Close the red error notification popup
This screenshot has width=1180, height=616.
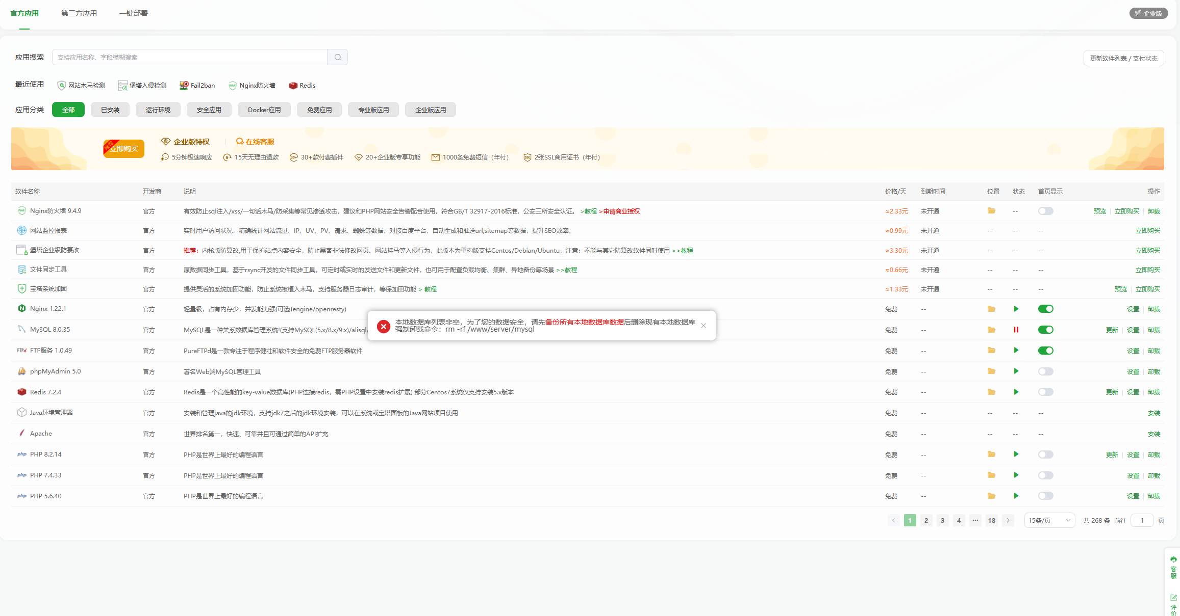pos(704,326)
